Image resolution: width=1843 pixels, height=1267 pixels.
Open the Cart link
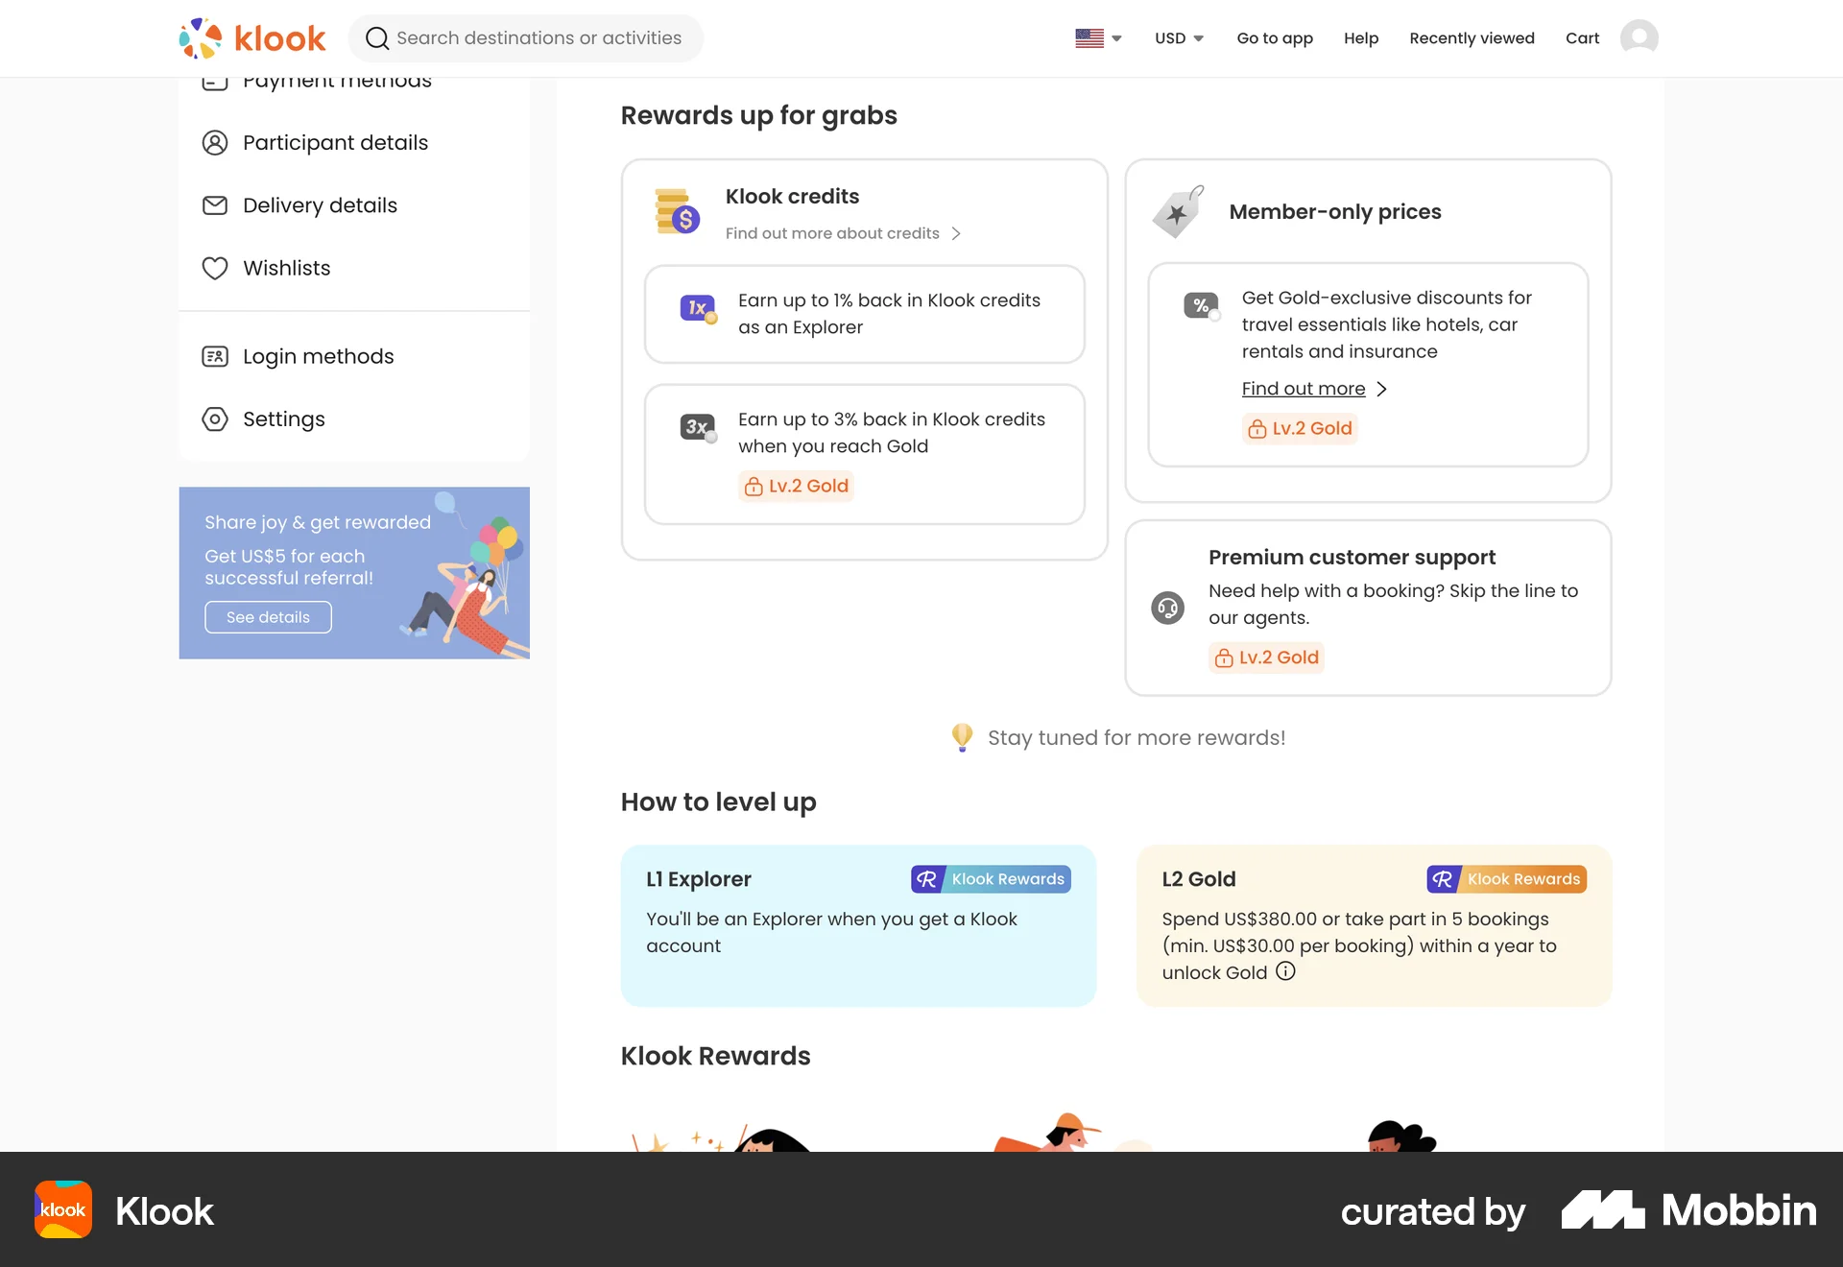(x=1582, y=38)
